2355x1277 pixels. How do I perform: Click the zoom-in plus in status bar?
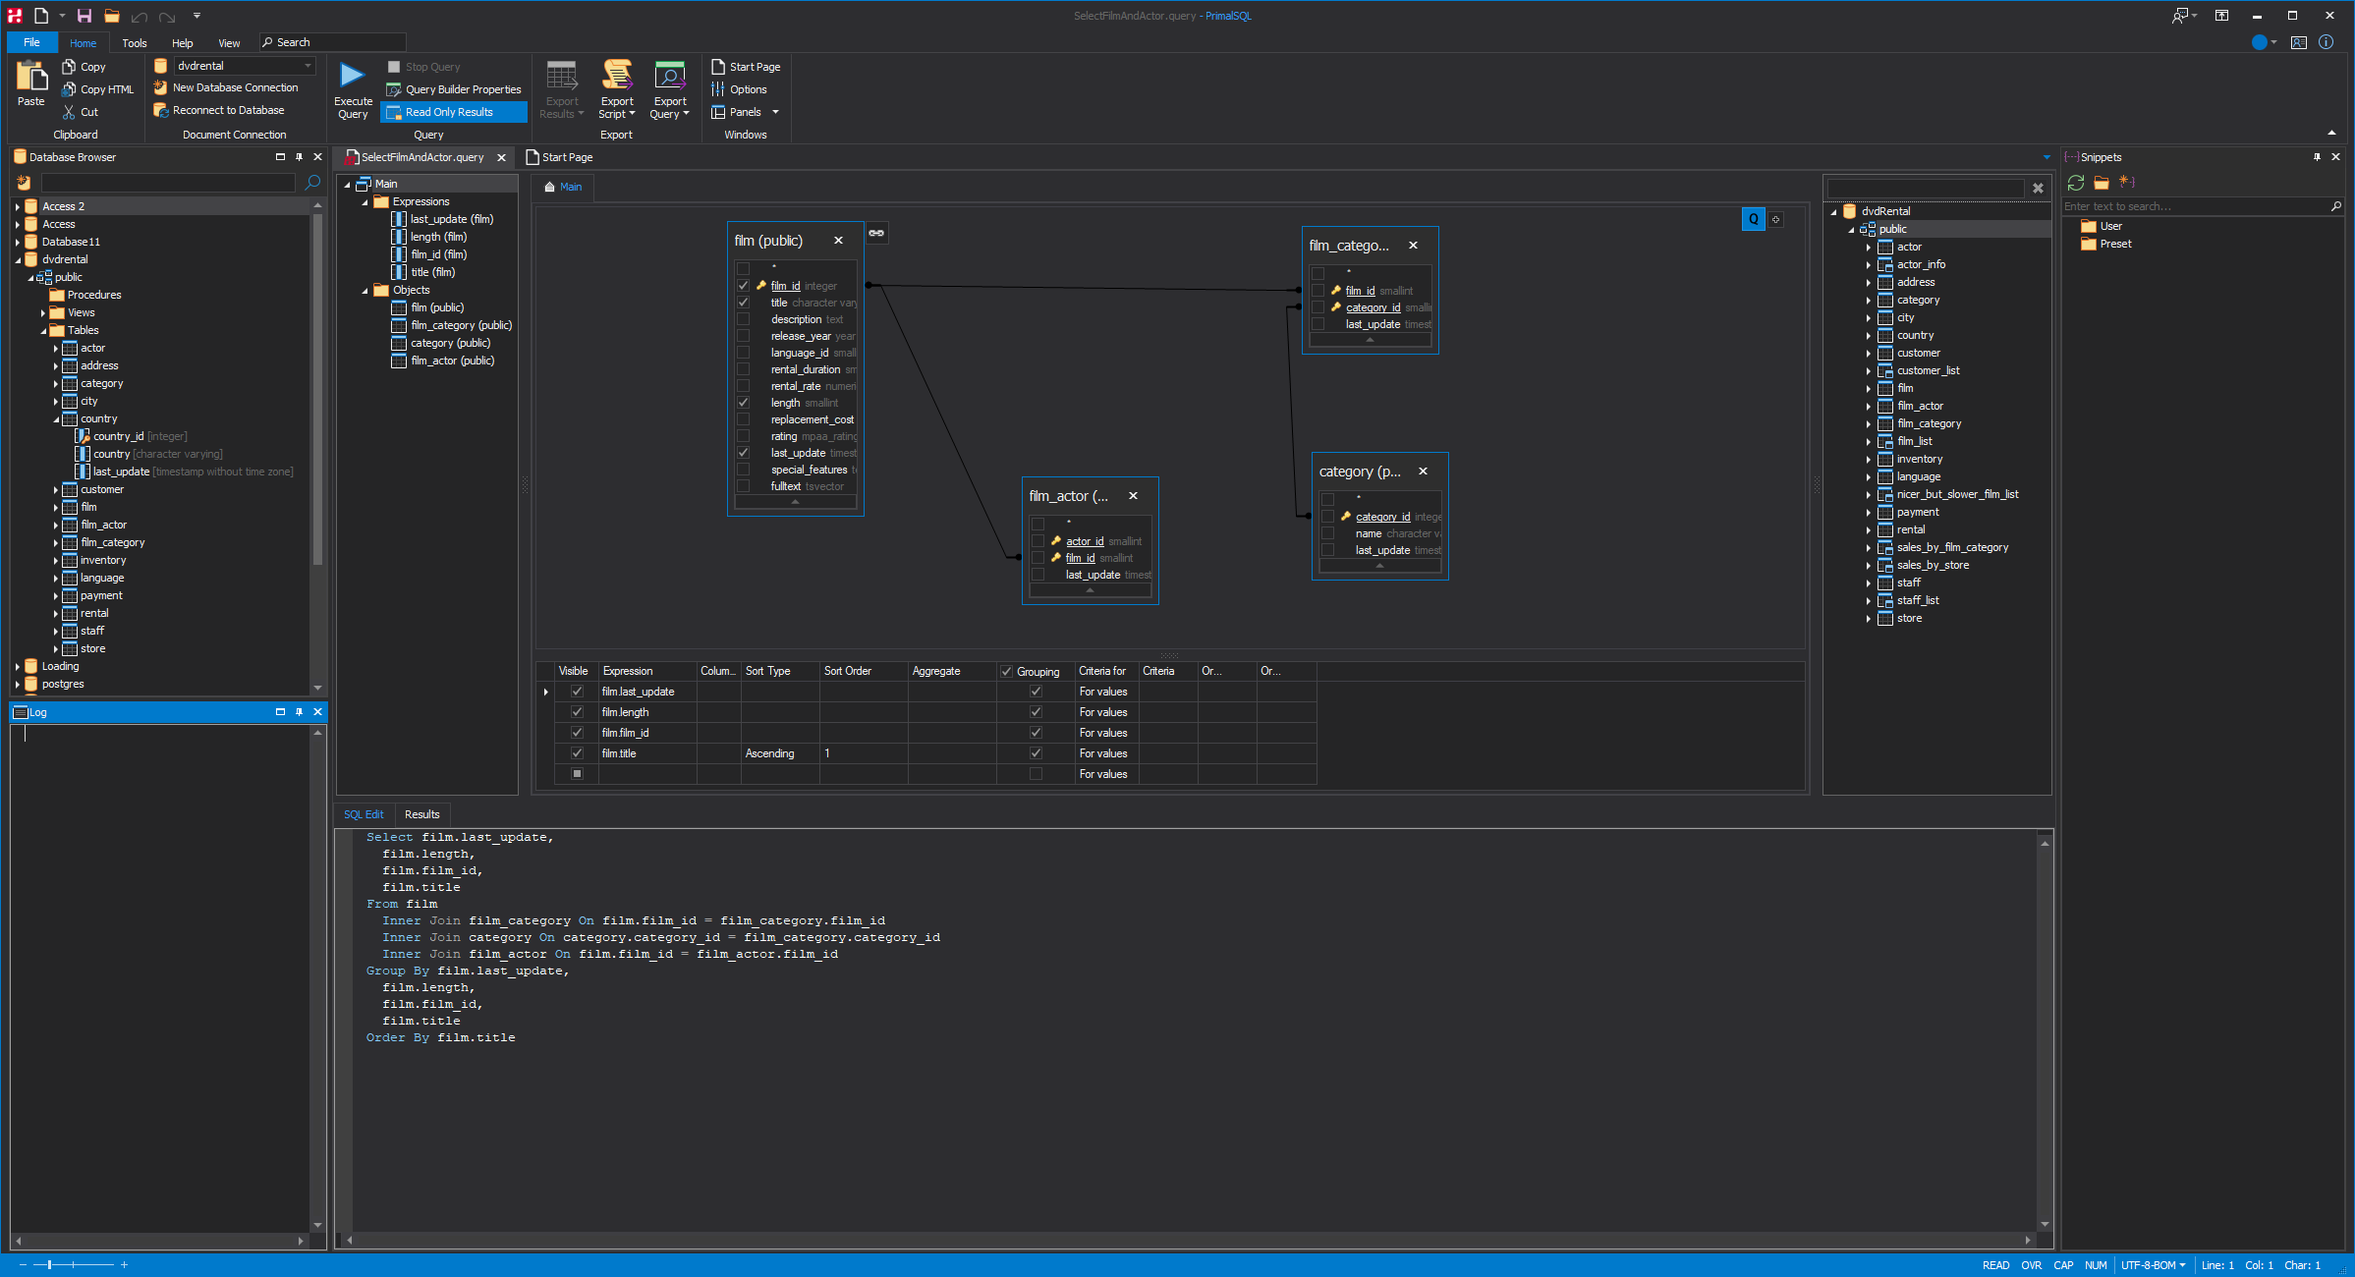[124, 1265]
